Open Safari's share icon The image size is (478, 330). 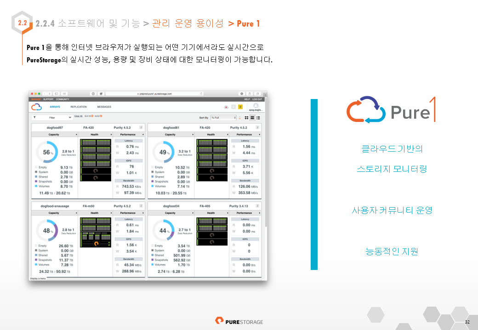tap(250, 93)
